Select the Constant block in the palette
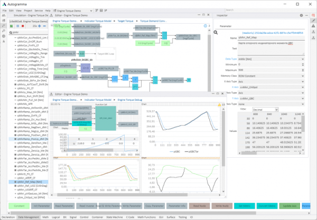The height and width of the screenshot is (220, 317). click(19, 206)
